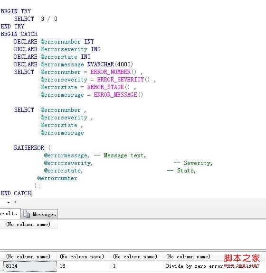This screenshot has width=266, height=273.
Task: Click the RAISERROR keyword
Action: point(29,148)
